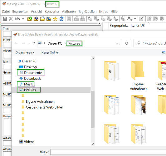Expand the address bar history dropdown
166x156 pixels.
click(117, 43)
